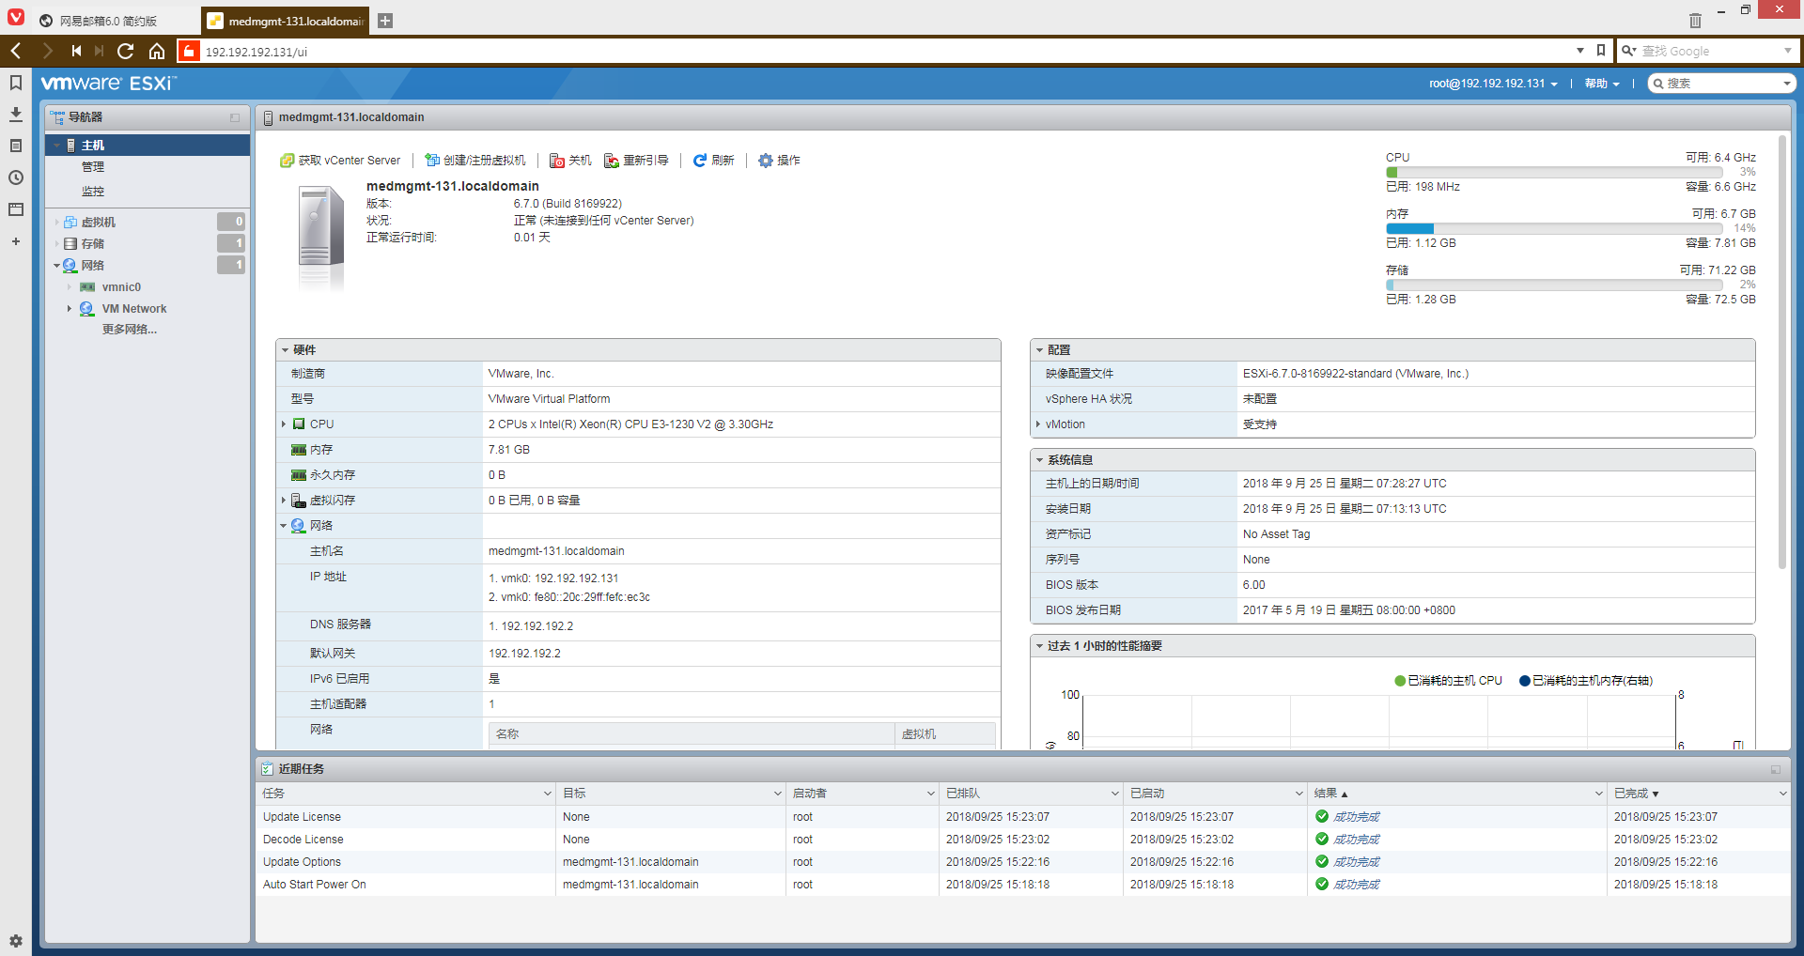This screenshot has height=956, width=1804.
Task: Select 管理 under host
Action: click(x=93, y=167)
